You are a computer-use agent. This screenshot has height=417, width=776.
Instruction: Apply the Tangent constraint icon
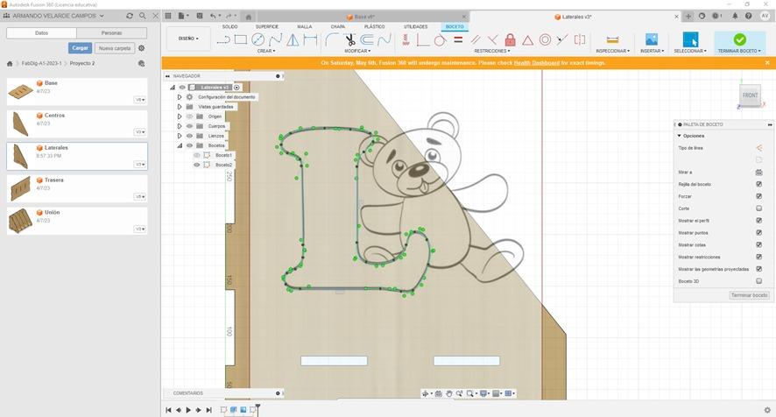click(x=440, y=39)
